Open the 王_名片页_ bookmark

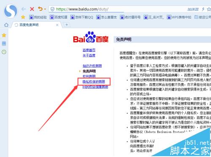154,17
